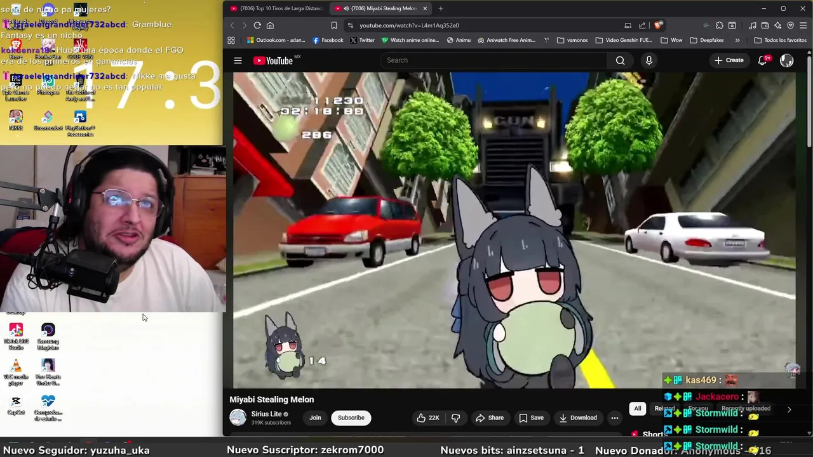Expand the vamonos bookmarks folder
The image size is (813, 457).
click(572, 40)
